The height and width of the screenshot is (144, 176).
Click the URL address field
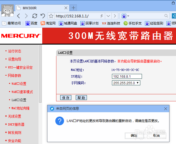(x=77, y=16)
